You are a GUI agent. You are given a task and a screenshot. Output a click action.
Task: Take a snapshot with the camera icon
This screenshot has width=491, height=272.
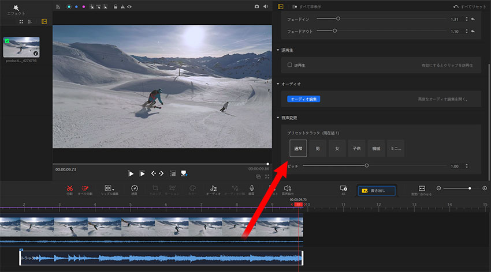(x=257, y=6)
